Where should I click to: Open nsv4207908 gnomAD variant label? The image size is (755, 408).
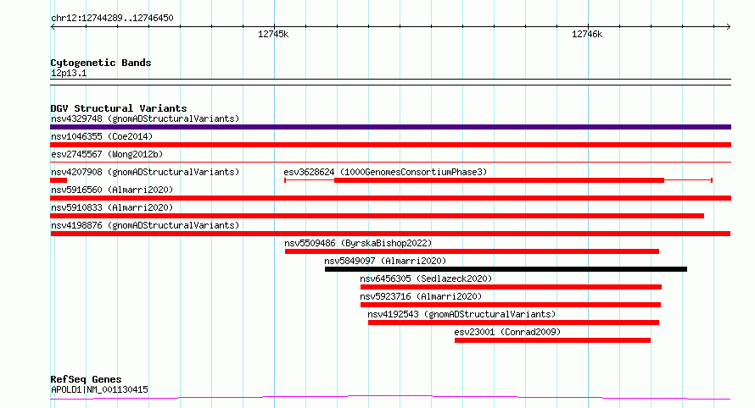145,172
